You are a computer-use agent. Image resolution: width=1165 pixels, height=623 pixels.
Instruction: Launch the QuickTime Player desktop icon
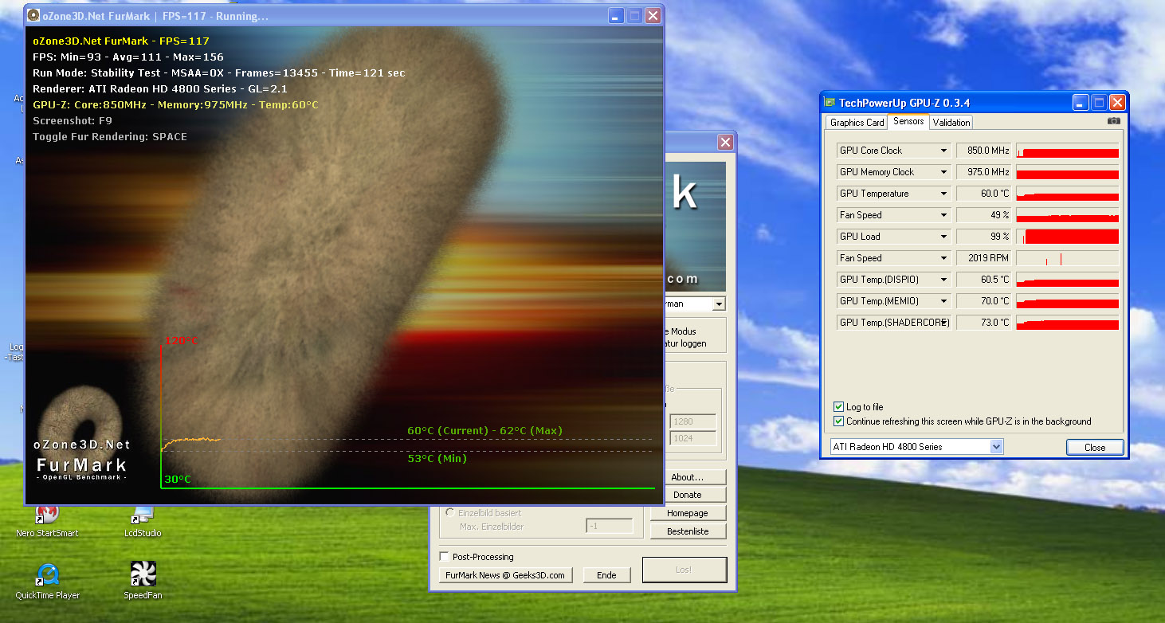47,581
